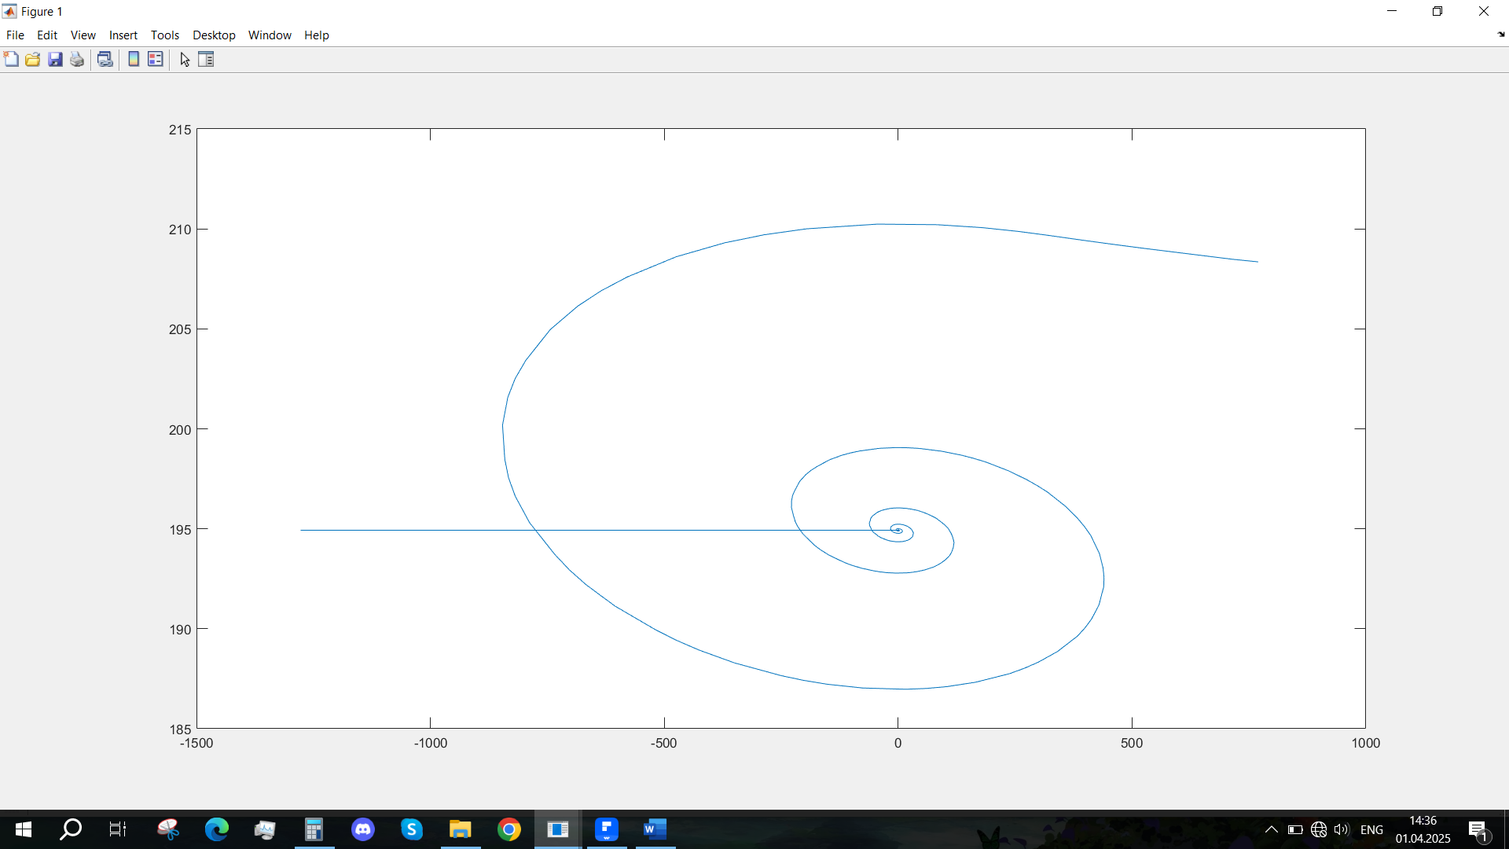Screen dimensions: 1509x849
Task: Launch Microsoft Edge from taskbar
Action: 217,829
